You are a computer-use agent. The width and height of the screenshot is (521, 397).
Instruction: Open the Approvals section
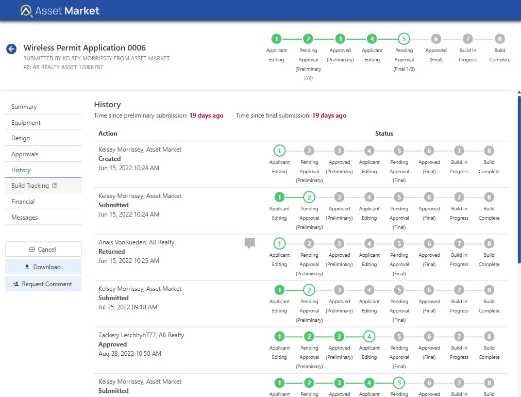[x=25, y=154]
